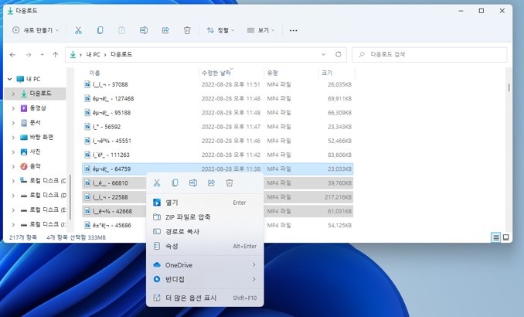The image size is (524, 317).
Task: Go back with the left arrow button
Action: pyautogui.click(x=12, y=54)
